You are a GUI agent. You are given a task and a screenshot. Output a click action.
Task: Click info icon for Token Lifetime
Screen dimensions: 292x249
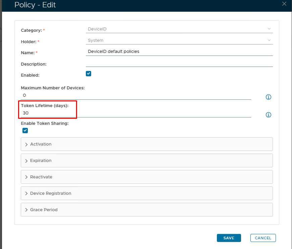click(268, 115)
